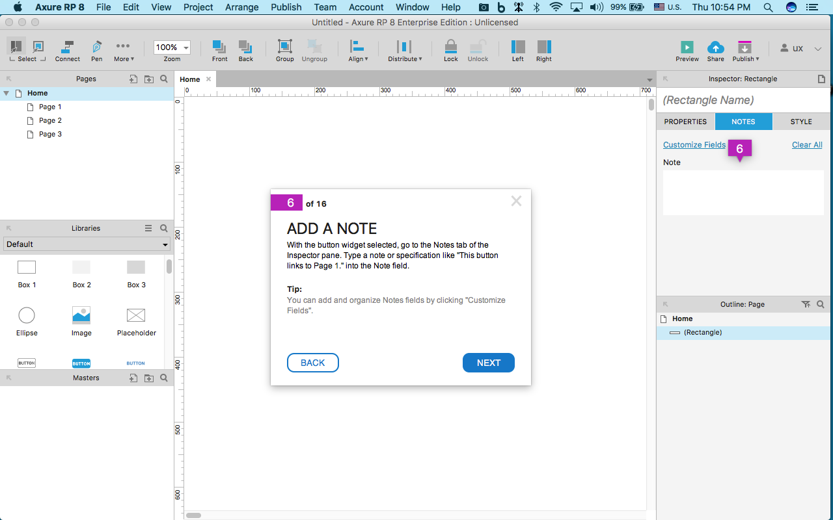Pop out the Masters pane
This screenshot has height=520, width=833.
9,378
